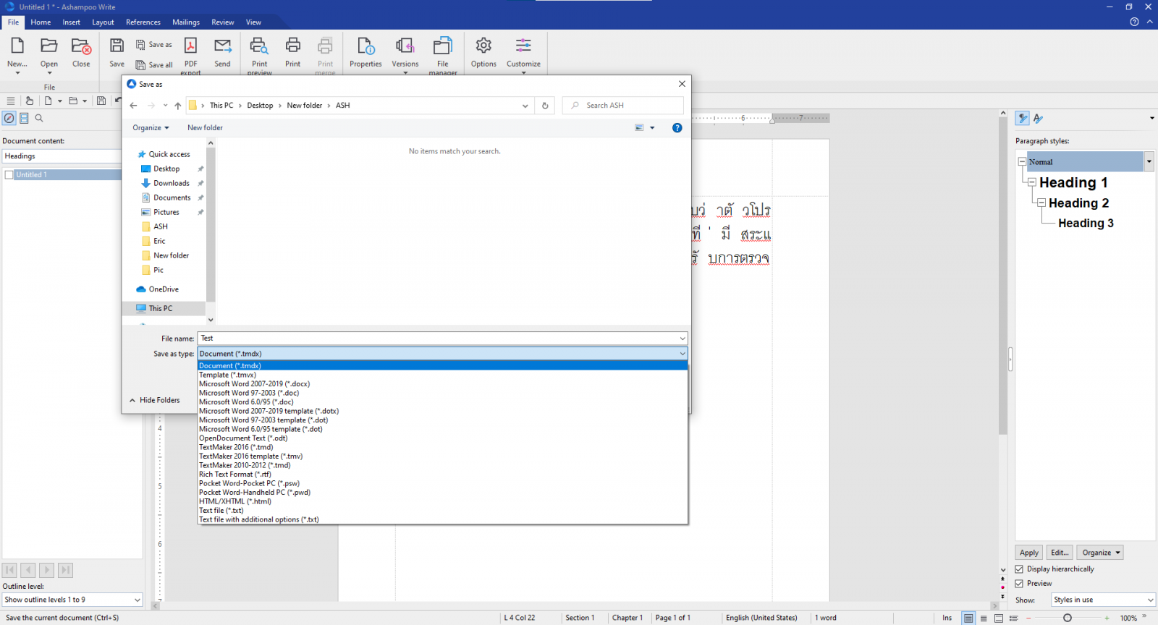Expand the Show outline levels dropdown
The image size is (1158, 625).
tap(137, 600)
